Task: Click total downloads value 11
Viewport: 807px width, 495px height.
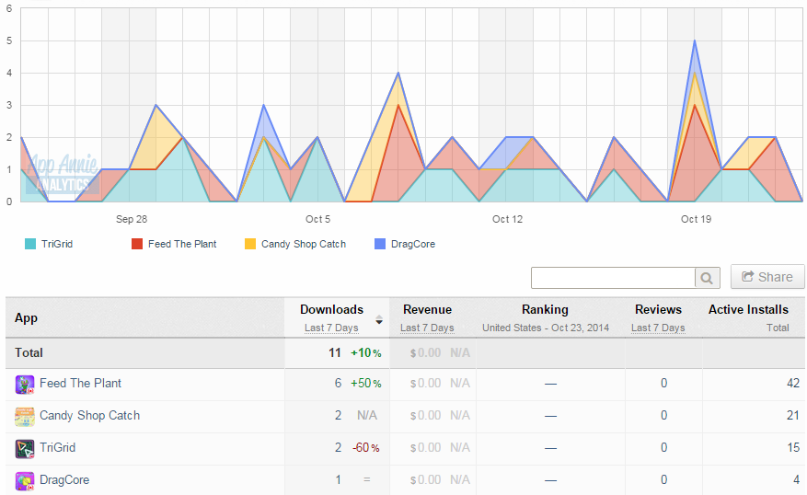Action: coord(335,353)
